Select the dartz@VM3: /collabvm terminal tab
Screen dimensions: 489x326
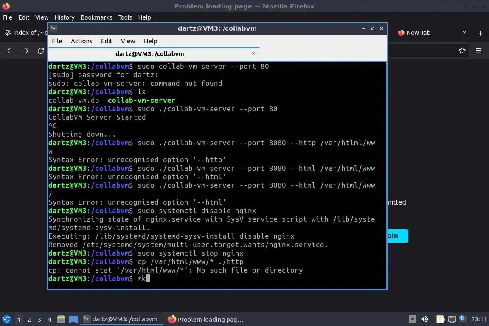click(x=154, y=54)
